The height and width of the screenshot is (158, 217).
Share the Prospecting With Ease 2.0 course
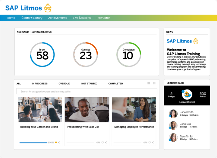click(106, 142)
